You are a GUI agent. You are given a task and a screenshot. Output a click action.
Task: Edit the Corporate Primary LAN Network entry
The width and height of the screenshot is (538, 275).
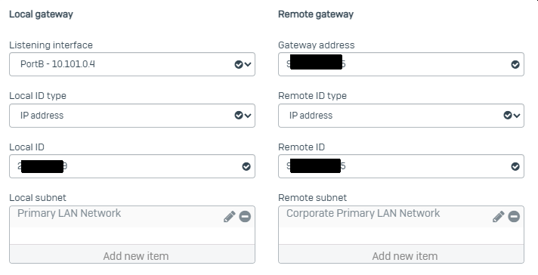[498, 217]
